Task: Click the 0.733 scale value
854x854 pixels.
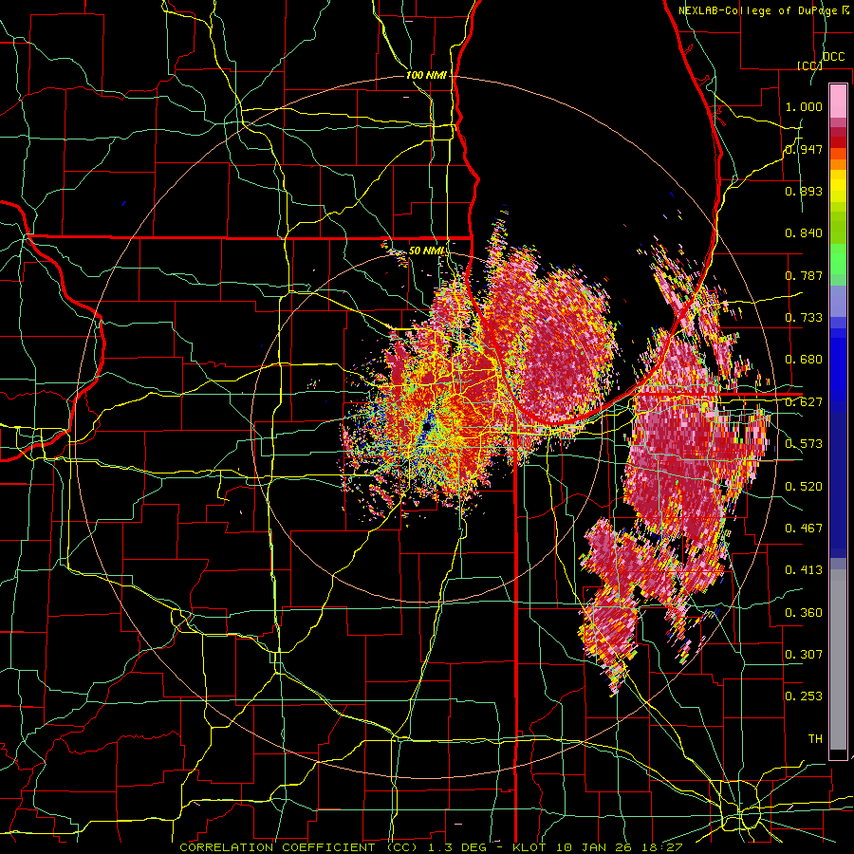Action: (x=804, y=318)
